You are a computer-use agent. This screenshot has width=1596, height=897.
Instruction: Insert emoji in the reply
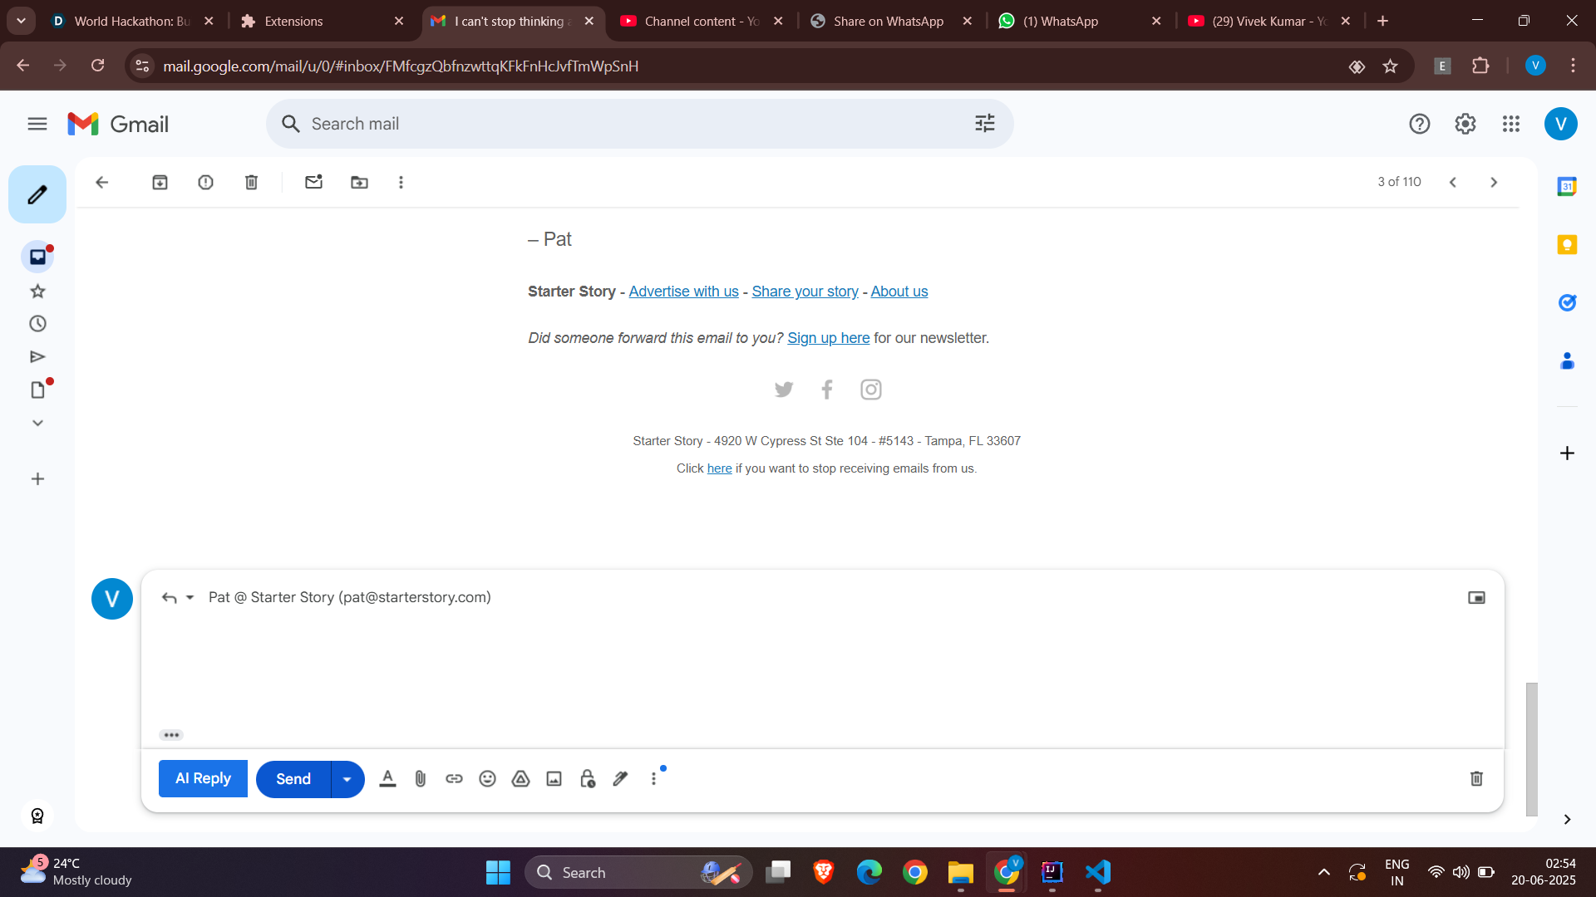click(488, 779)
